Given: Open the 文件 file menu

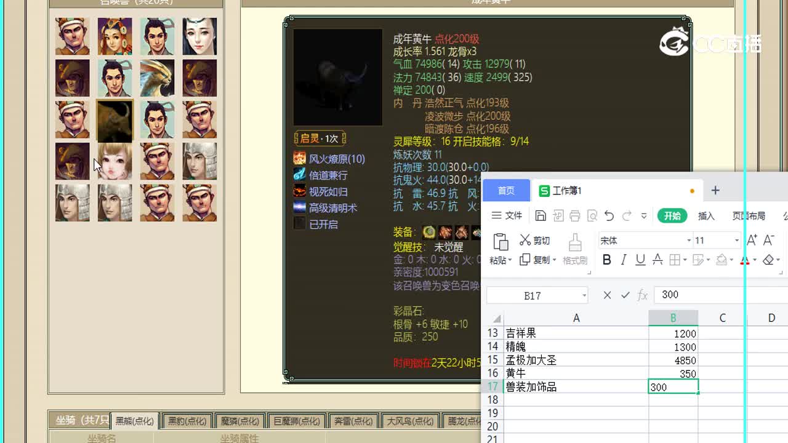Looking at the screenshot, I should pos(507,215).
